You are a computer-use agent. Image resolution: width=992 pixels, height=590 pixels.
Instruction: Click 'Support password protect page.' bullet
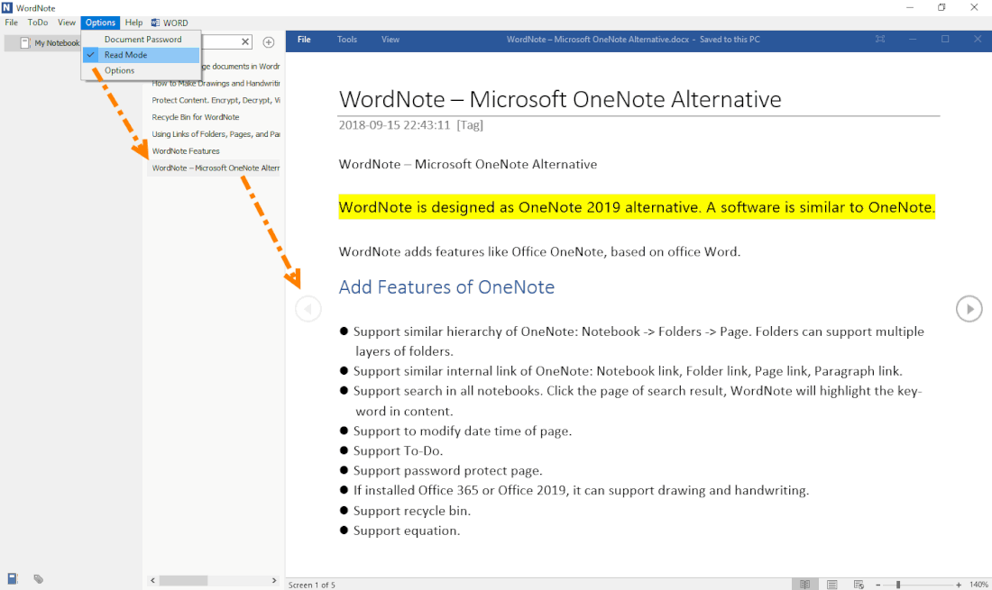pos(448,470)
